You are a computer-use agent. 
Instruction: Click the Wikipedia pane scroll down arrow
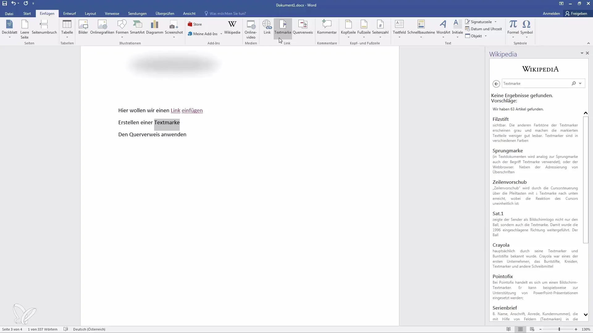click(586, 314)
